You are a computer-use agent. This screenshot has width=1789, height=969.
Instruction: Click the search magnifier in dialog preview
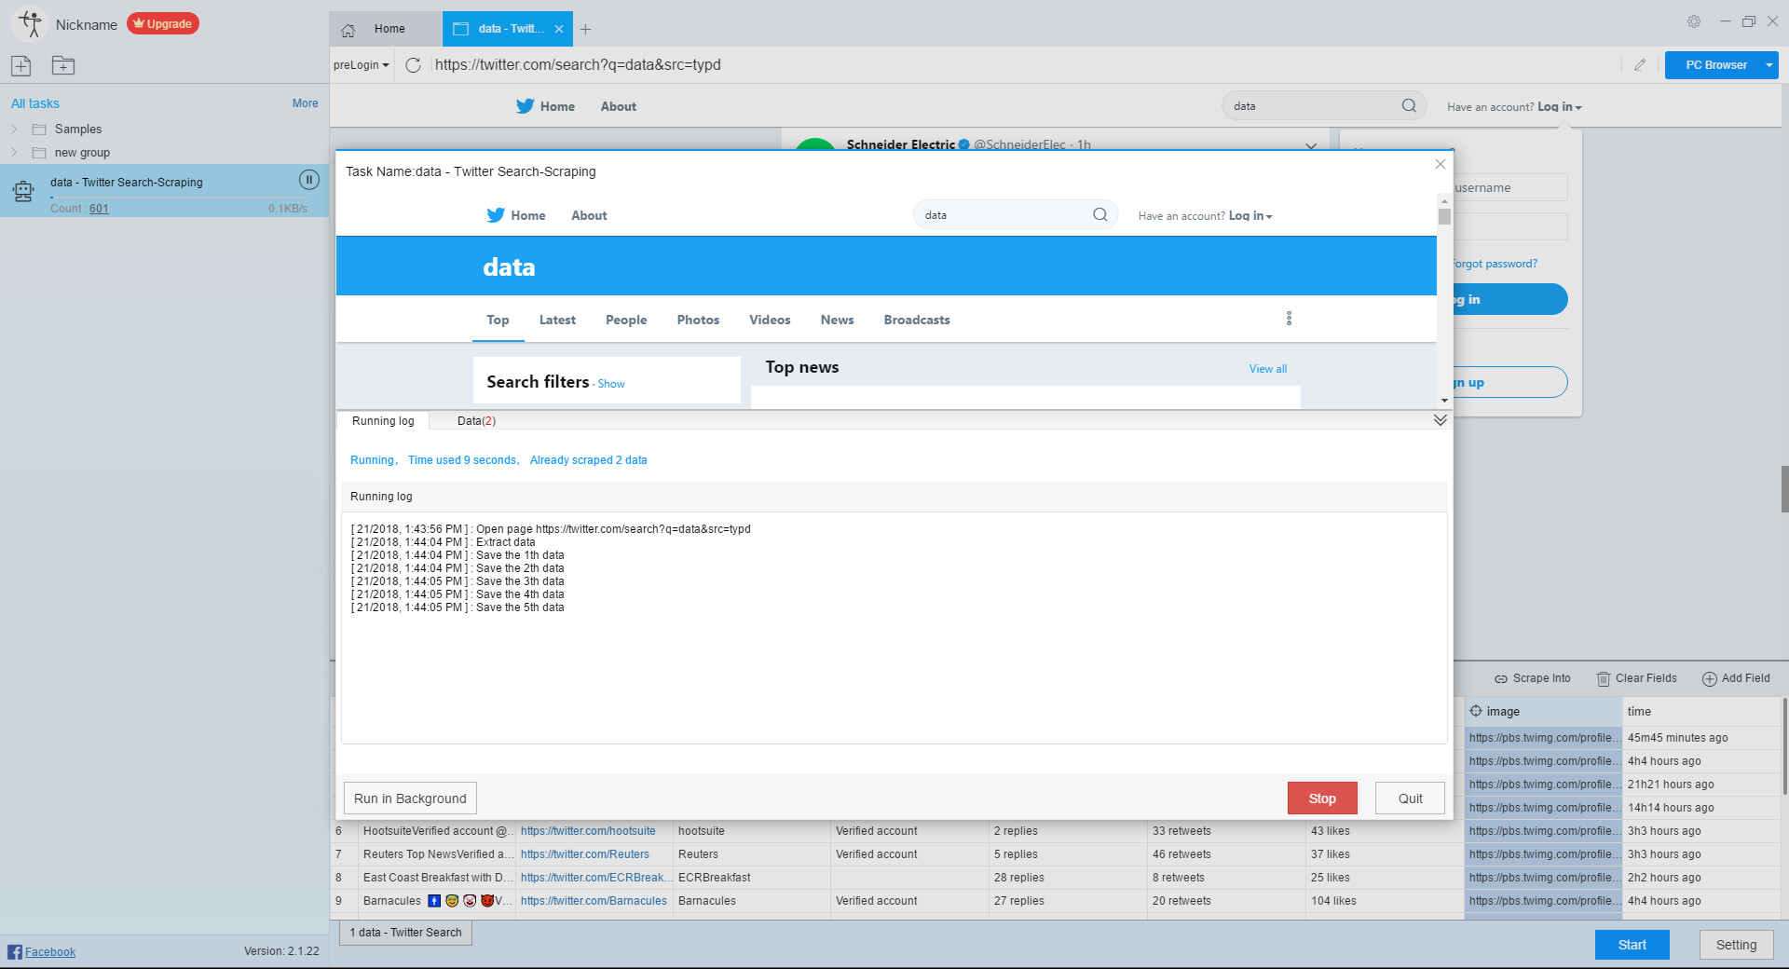[x=1100, y=214]
